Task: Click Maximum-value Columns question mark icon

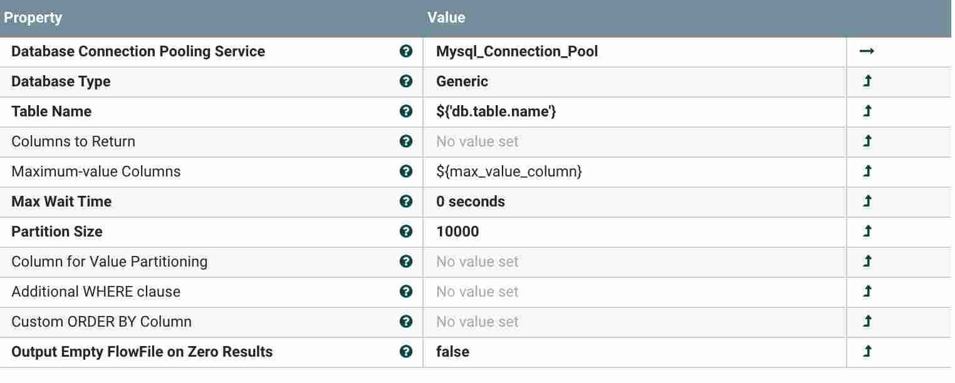Action: coord(405,171)
